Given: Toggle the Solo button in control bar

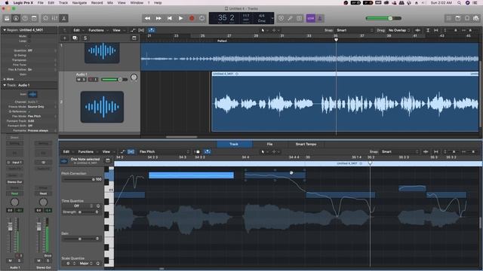Looking at the screenshot, I should [x=300, y=18].
